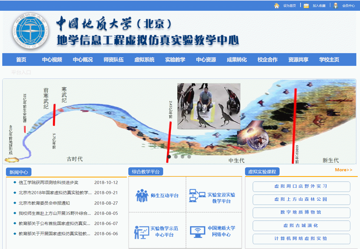Switch to the fourth carousel slide dot
Image resolution: width=360 pixels, height=249 pixels.
(x=189, y=157)
